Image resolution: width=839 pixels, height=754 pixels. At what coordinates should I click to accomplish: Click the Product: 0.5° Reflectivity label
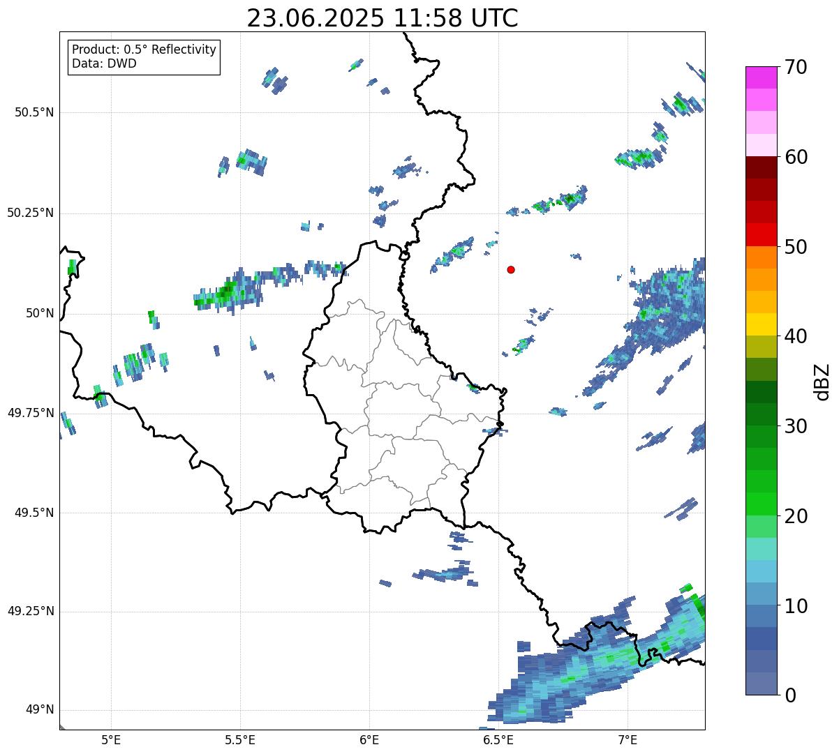144,50
